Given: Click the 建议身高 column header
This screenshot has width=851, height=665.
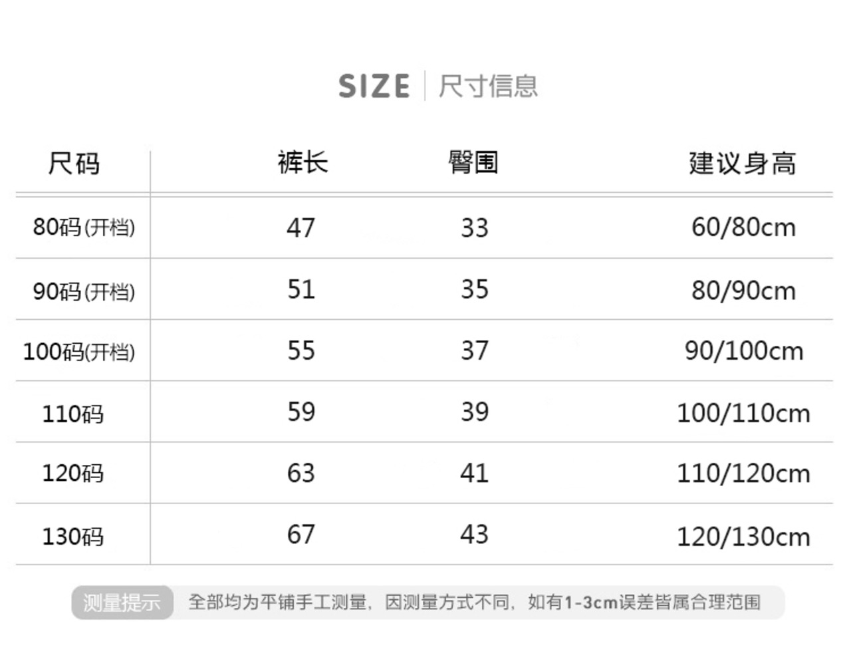Looking at the screenshot, I should click(x=742, y=163).
